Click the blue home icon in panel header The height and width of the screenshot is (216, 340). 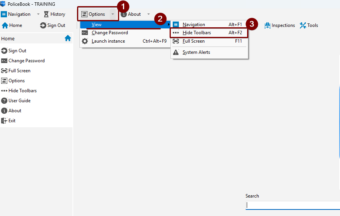pos(68,38)
